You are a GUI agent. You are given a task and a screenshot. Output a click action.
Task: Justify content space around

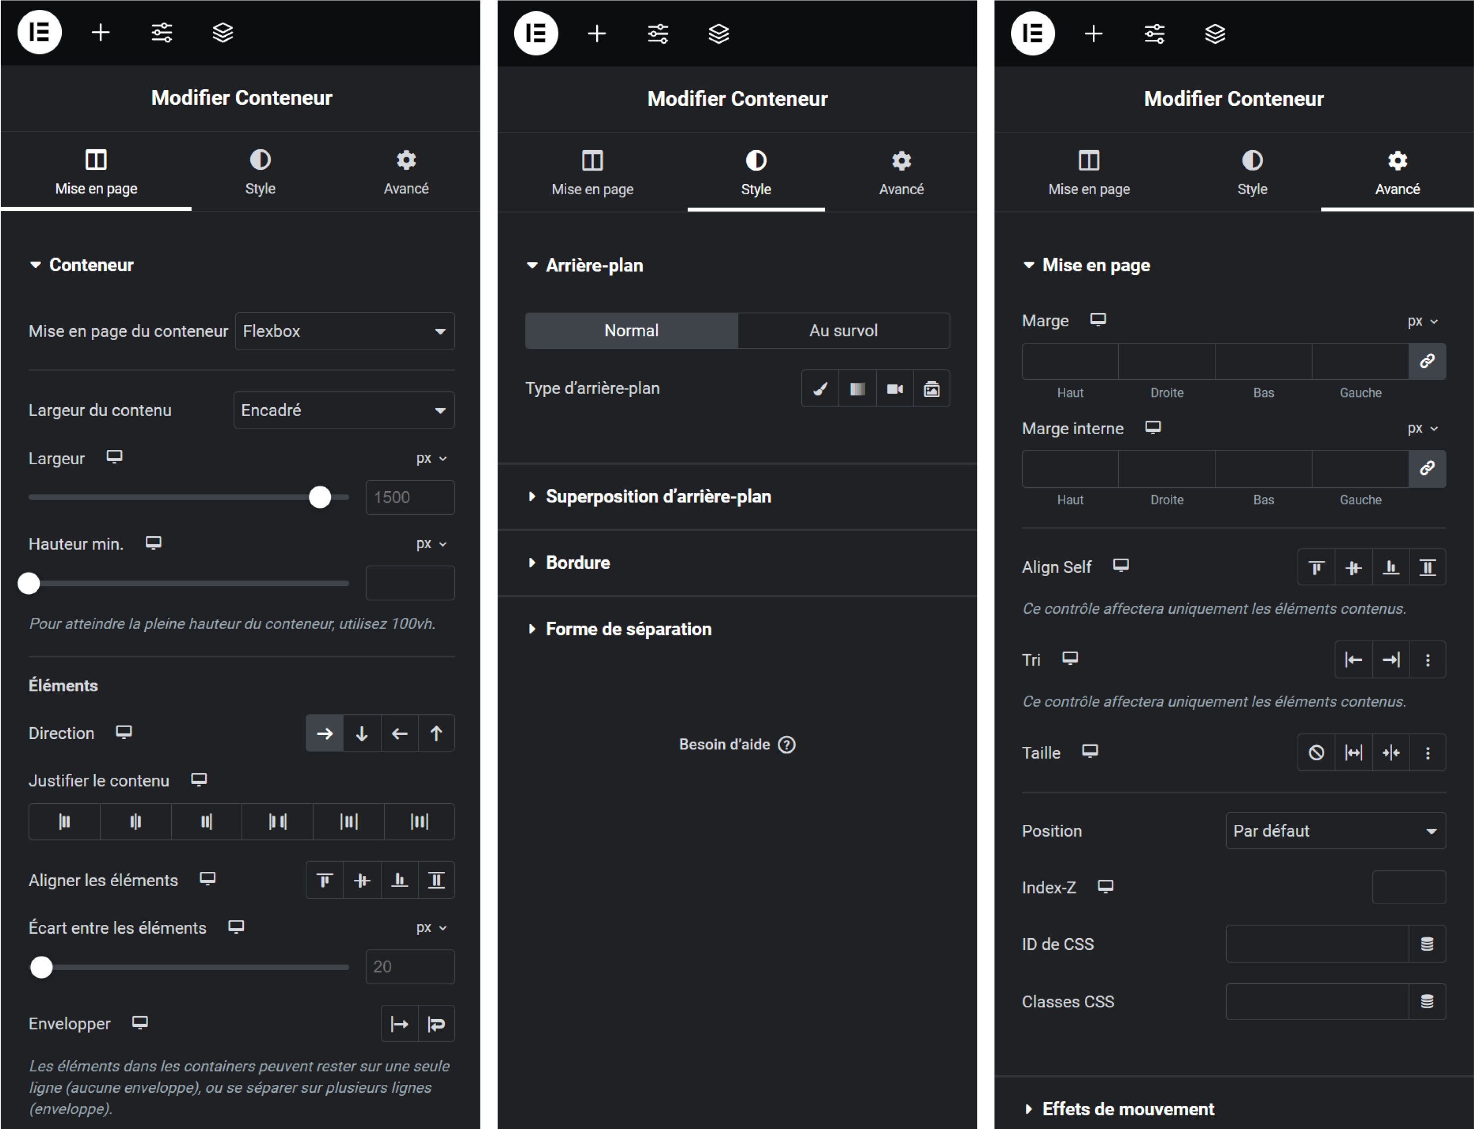[349, 821]
